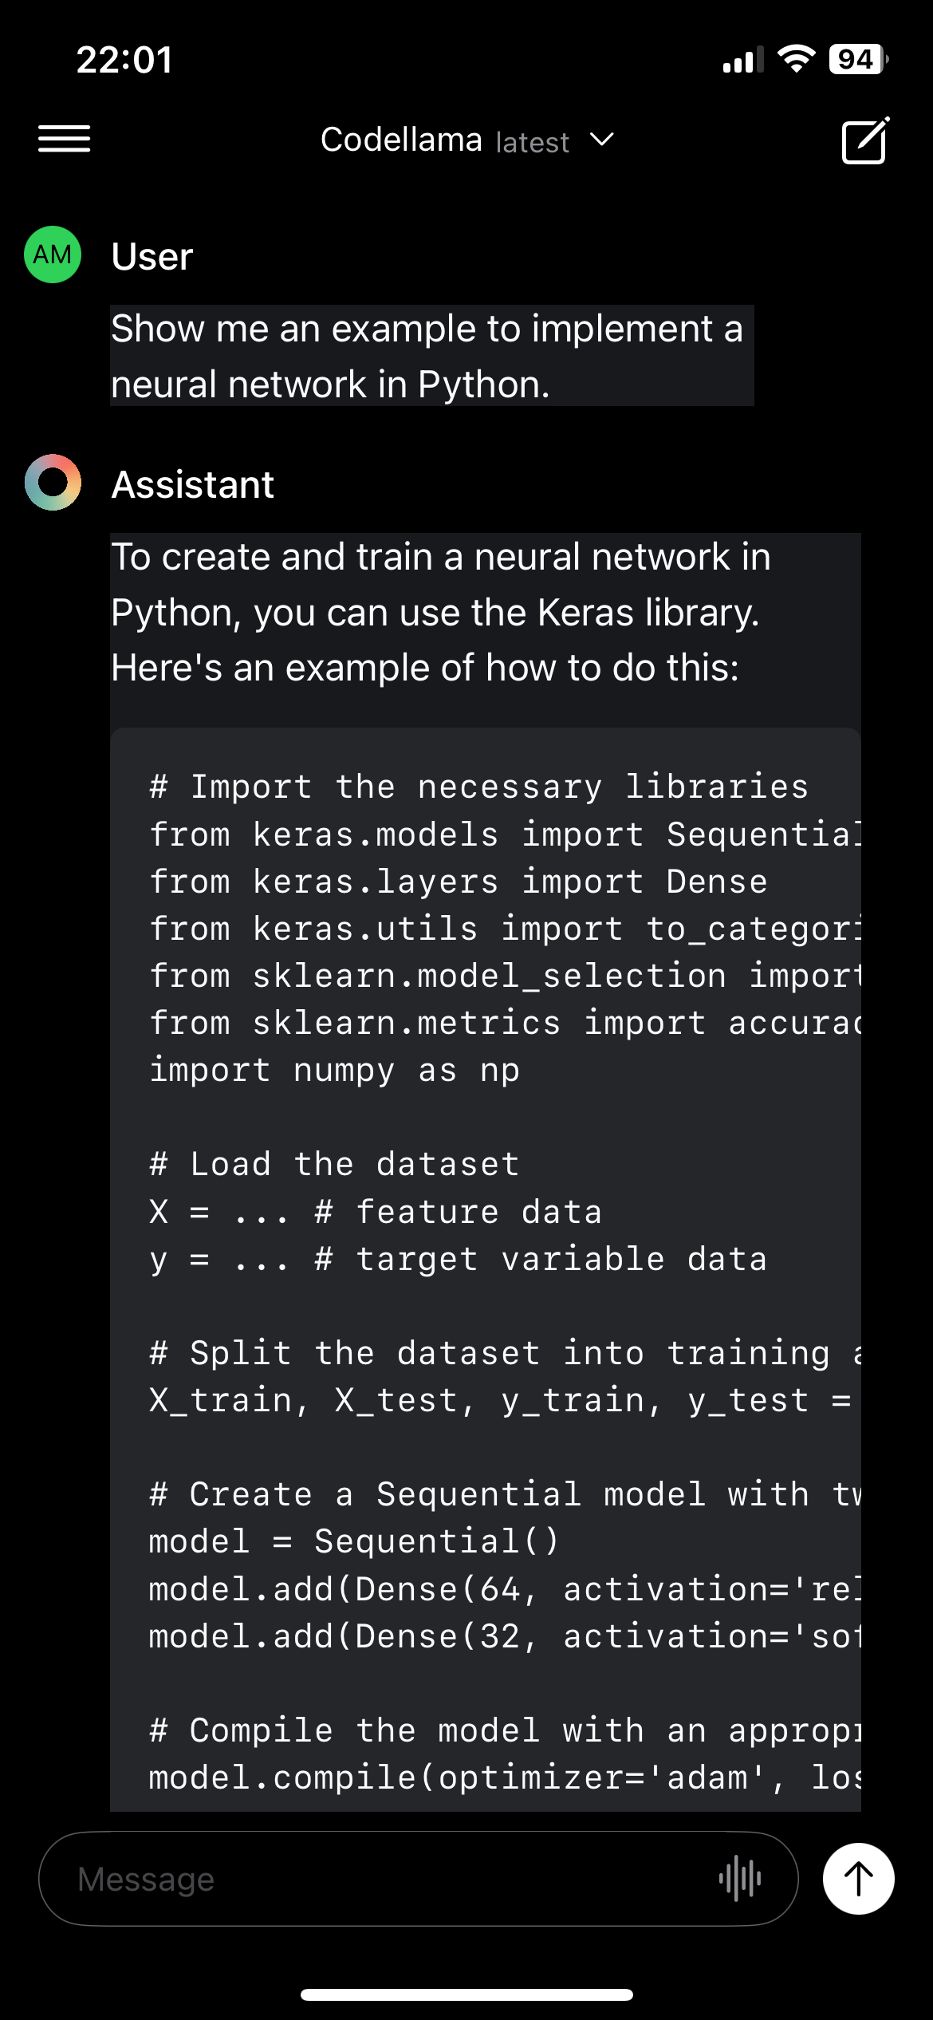Image resolution: width=933 pixels, height=2020 pixels.
Task: Focus the Message input field
Action: [x=383, y=1879]
